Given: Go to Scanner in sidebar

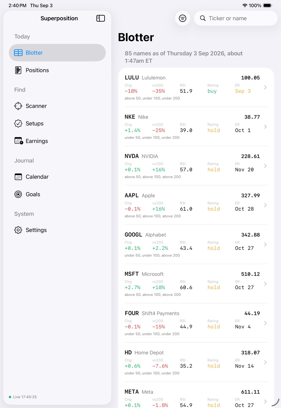Looking at the screenshot, I should (57, 106).
